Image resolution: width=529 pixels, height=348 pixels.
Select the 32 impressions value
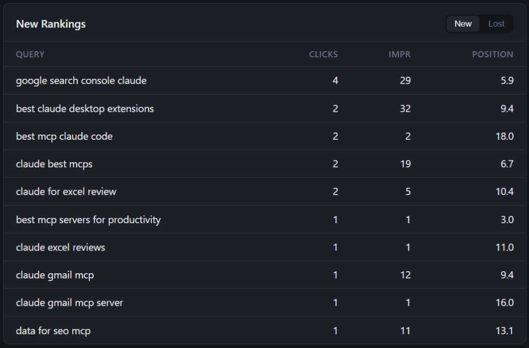coord(405,109)
